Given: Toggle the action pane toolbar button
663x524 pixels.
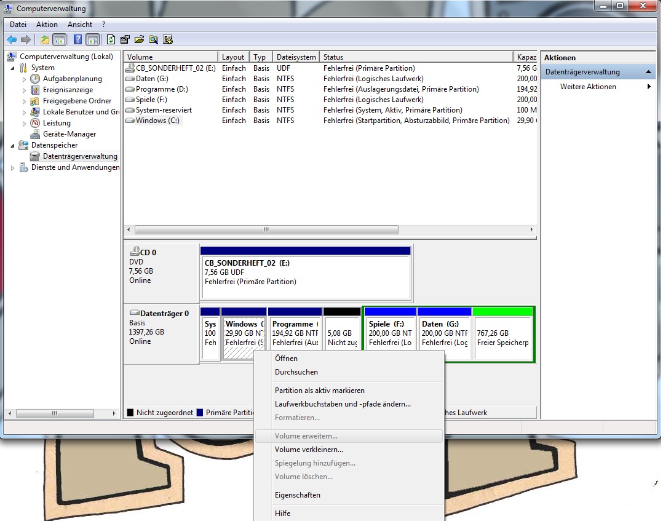Looking at the screenshot, I should 92,40.
